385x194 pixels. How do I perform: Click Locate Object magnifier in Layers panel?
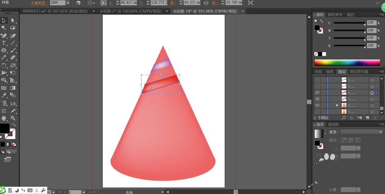tap(344, 118)
